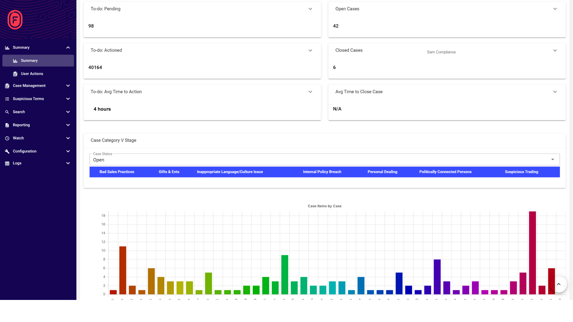
Task: Select the Internal Policy Breach category tab
Action: (322, 171)
